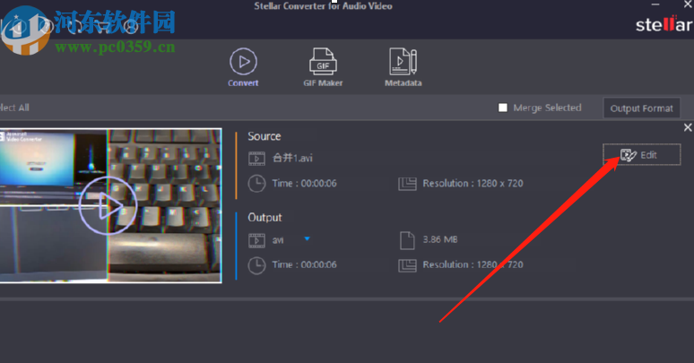694x363 pixels.
Task: Click the Source section heading
Action: (x=265, y=136)
